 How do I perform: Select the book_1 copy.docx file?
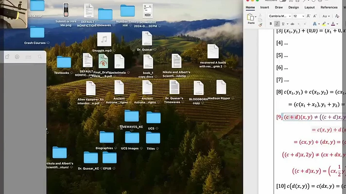(148, 62)
